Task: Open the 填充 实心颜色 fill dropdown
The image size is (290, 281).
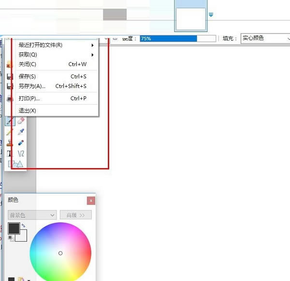Action: [x=265, y=38]
